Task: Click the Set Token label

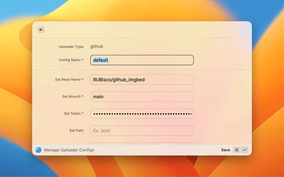Action: [x=74, y=114]
